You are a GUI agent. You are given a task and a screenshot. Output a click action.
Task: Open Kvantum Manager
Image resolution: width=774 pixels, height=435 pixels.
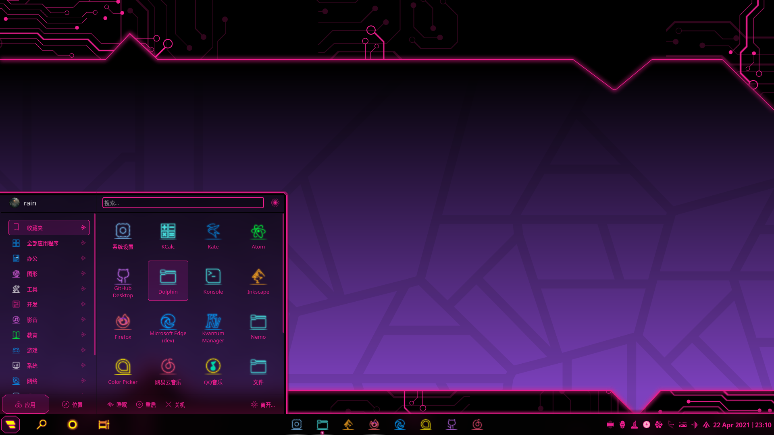[x=213, y=326]
